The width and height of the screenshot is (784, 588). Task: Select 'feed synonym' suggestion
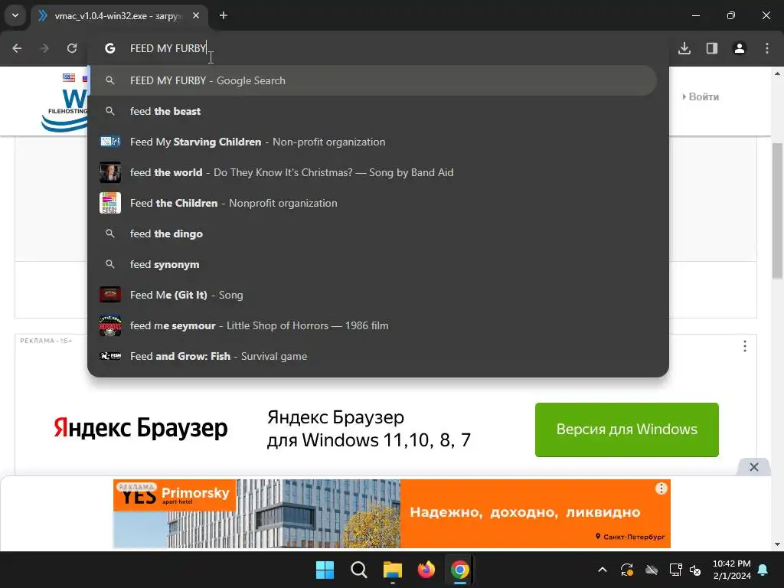373,264
